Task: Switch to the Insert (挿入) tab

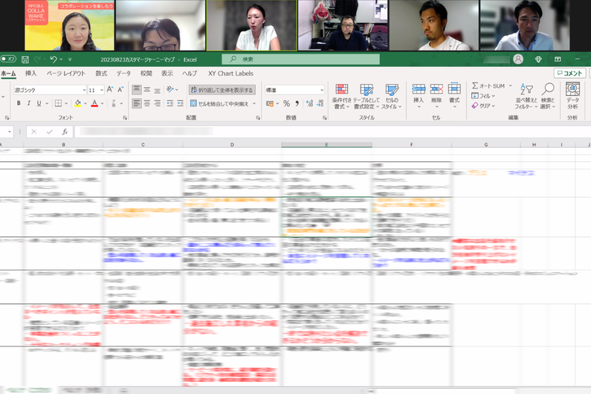Action: pyautogui.click(x=30, y=74)
